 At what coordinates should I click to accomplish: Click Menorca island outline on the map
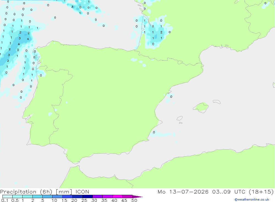click(217, 102)
